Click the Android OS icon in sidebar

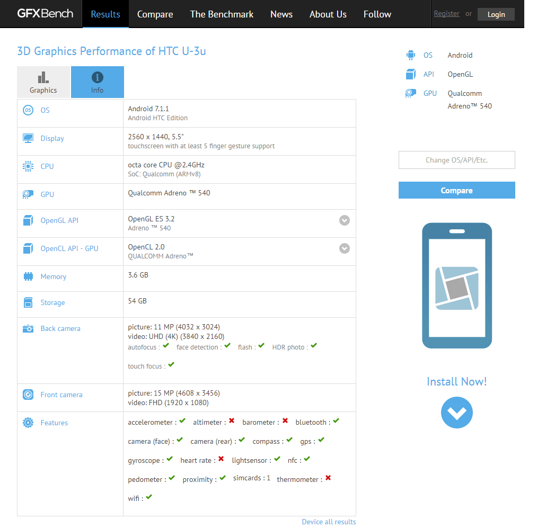click(411, 55)
